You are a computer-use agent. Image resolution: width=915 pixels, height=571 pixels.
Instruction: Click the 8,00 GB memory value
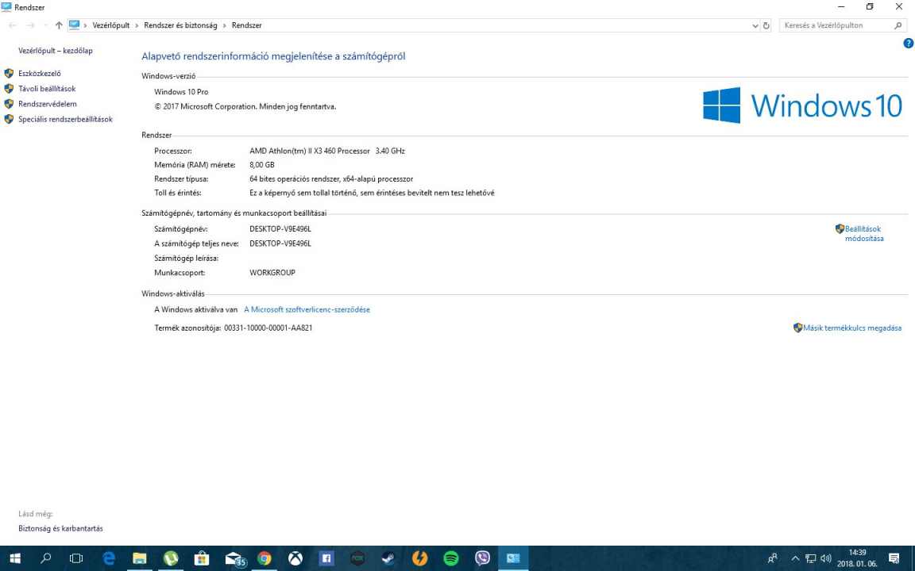tap(262, 165)
